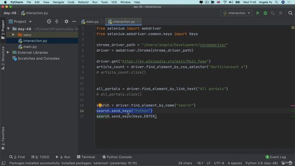Expand External Libraries node

8,52
